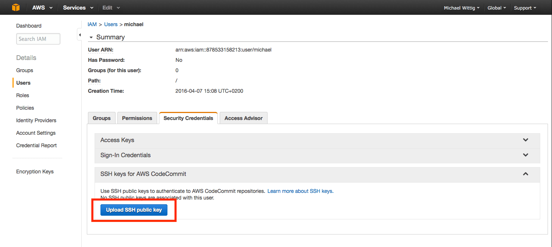Viewport: 552px width, 247px height.
Task: Open the Global region dropdown
Action: [497, 8]
